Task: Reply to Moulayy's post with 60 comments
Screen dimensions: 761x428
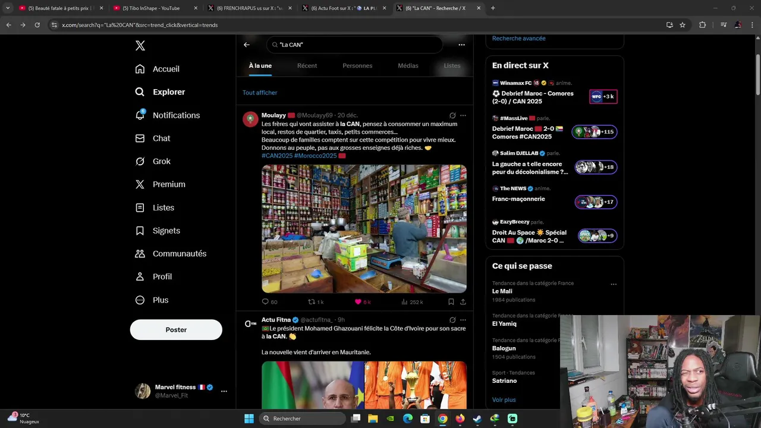Action: (269, 302)
